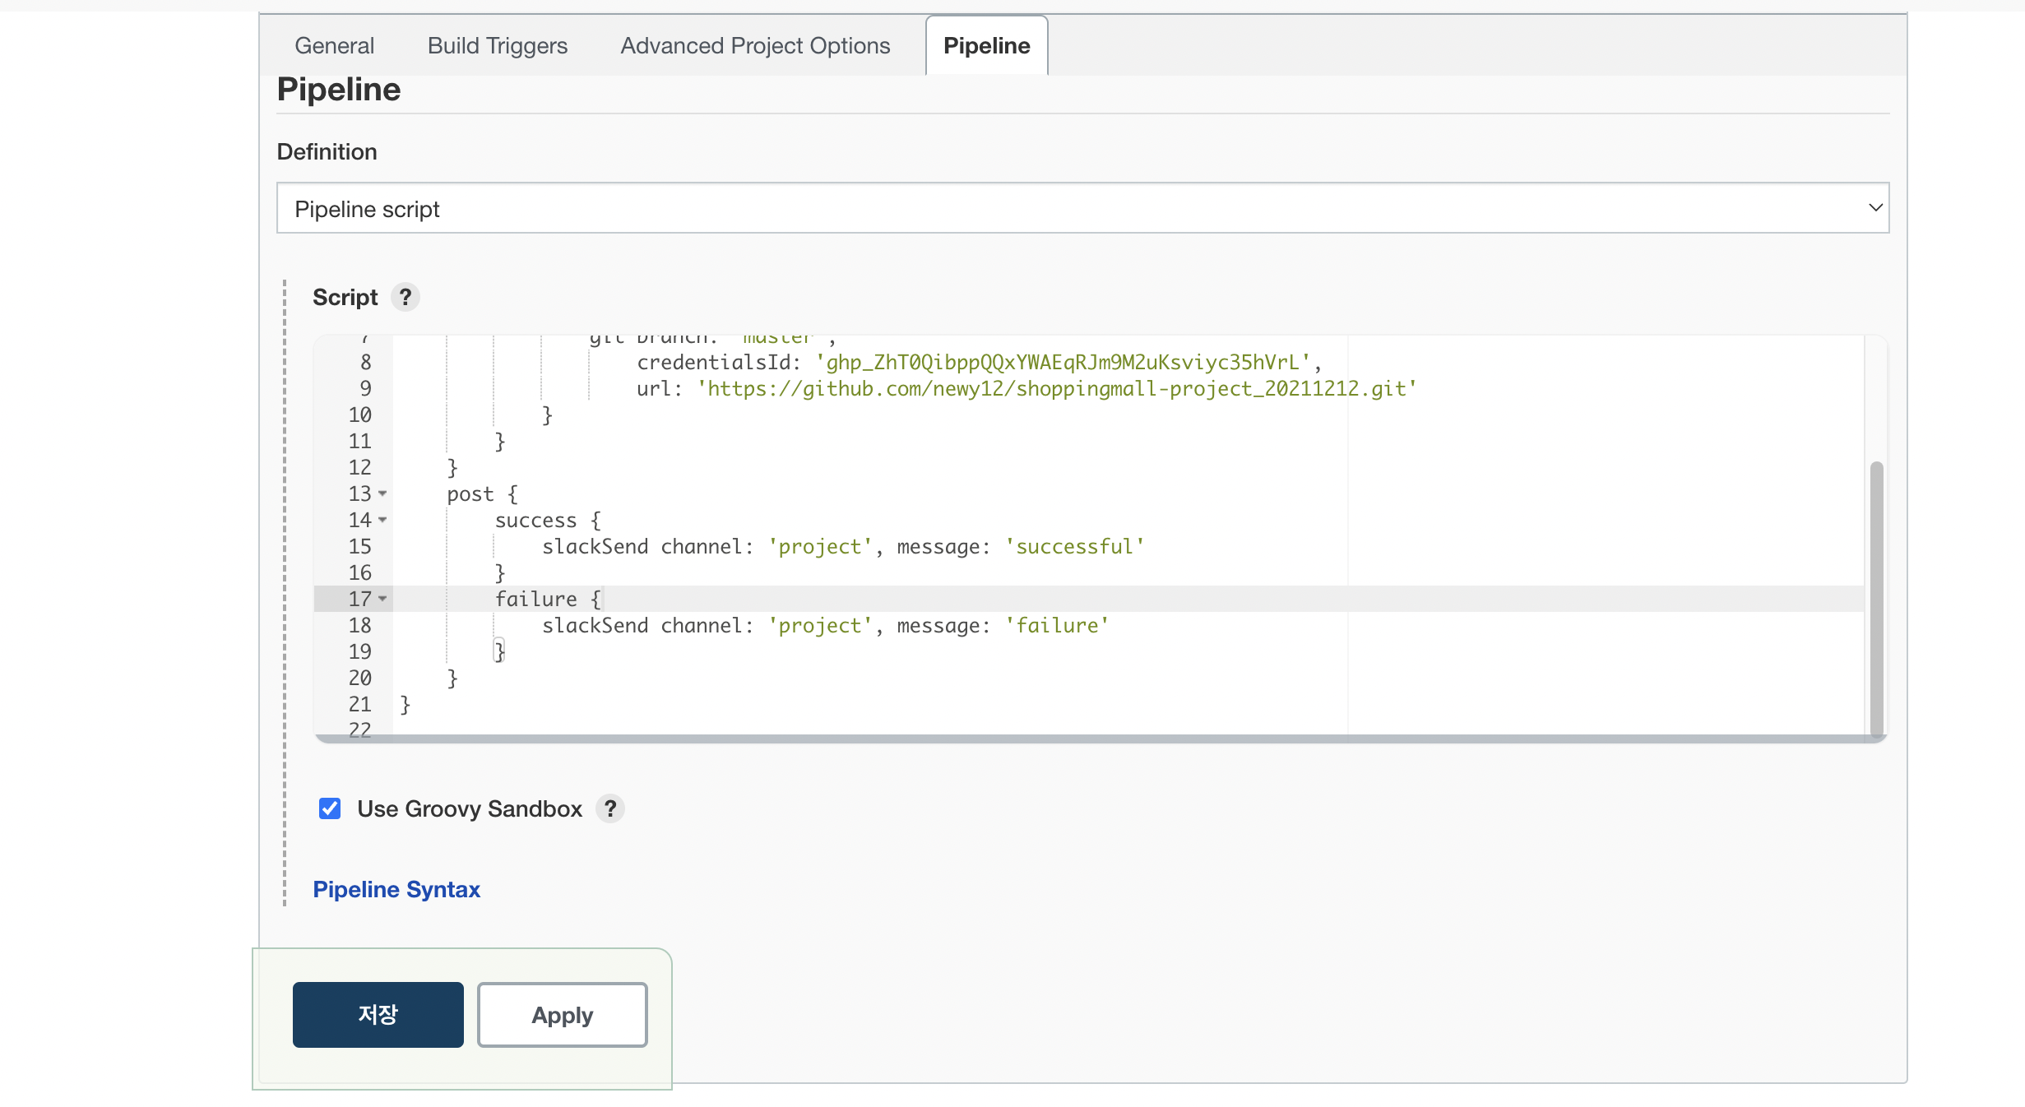Collapse the code fold at line 14
Screen dimensions: 2025x1107
coord(382,520)
